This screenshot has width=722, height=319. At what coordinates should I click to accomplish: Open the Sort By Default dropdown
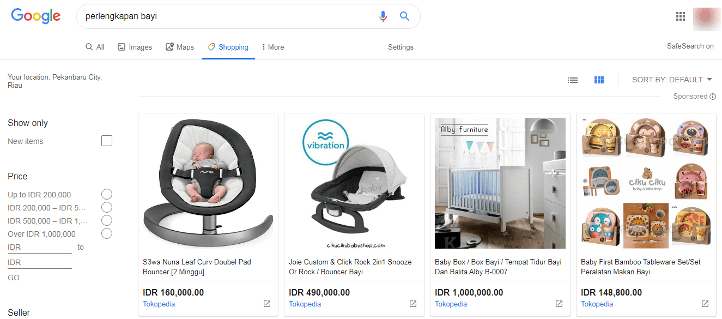coord(672,80)
